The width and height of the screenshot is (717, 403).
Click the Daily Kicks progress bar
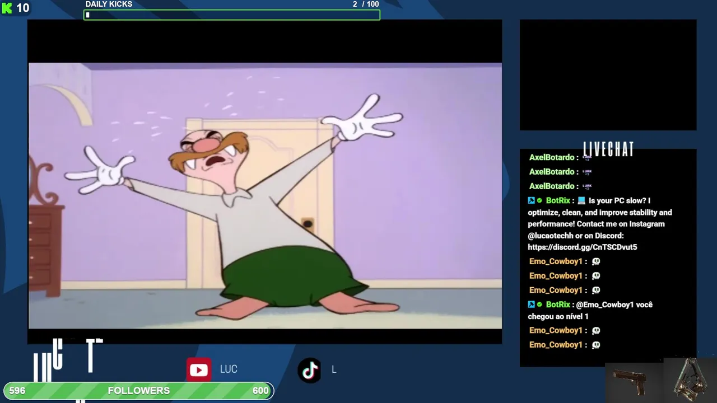(232, 15)
